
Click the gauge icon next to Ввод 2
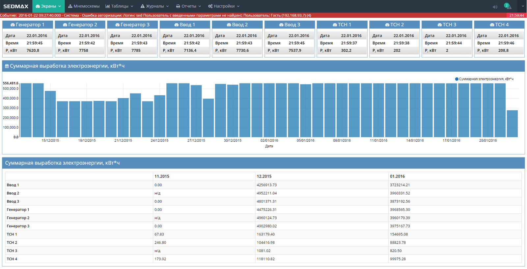[229, 25]
